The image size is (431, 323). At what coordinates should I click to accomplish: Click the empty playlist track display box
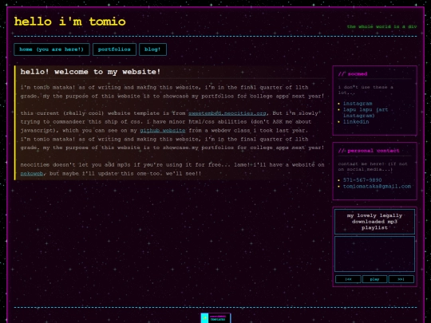(374, 254)
